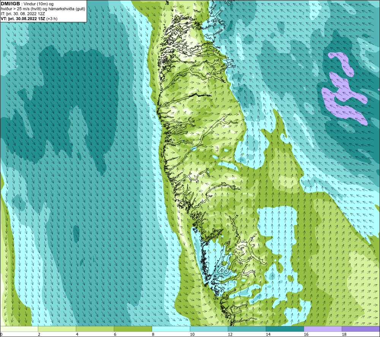Click the 14–16 m/s dark teal legend swatch
The height and width of the screenshot is (337, 380).
pos(285,329)
